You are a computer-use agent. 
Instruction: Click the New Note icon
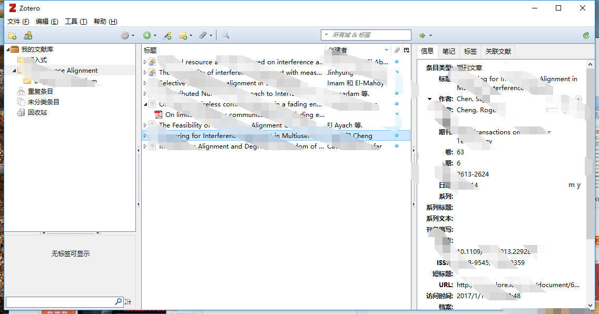pyautogui.click(x=183, y=35)
